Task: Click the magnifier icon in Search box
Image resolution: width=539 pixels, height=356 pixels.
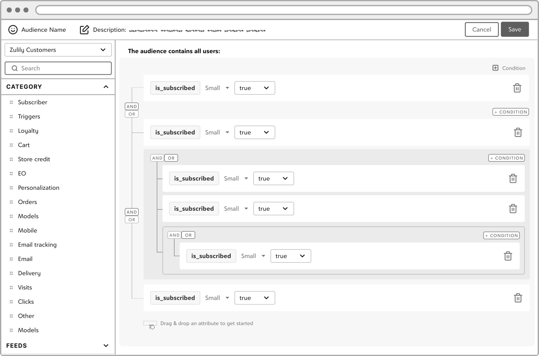Action: [14, 68]
